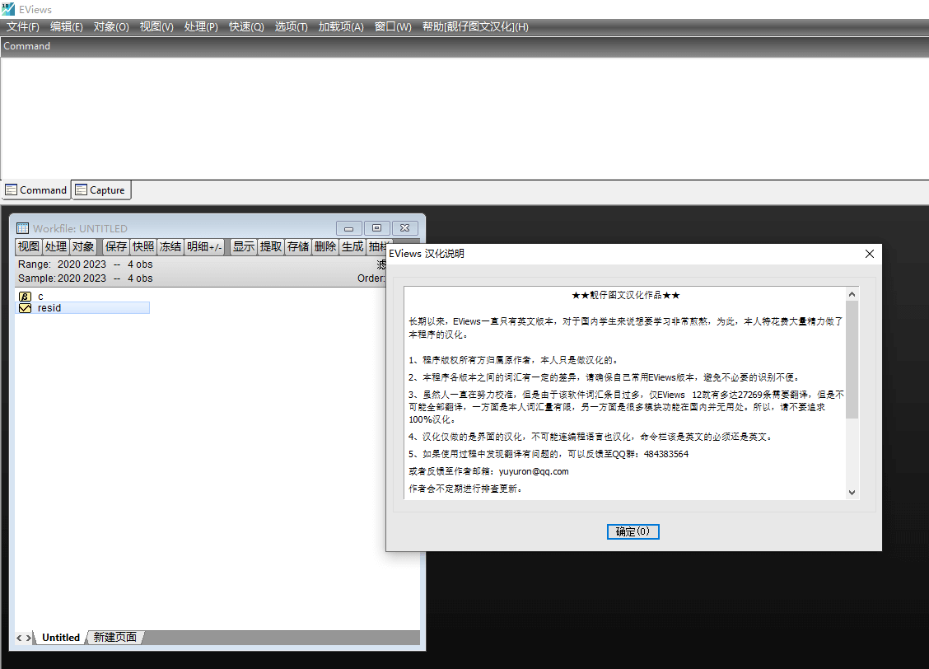Click the 100%汉化 text in the dialog

432,419
